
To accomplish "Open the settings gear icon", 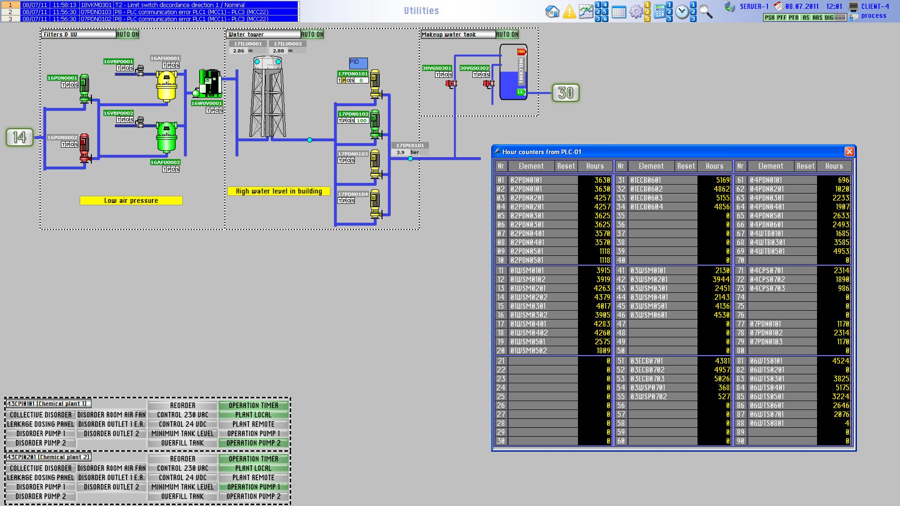I will pyautogui.click(x=636, y=12).
